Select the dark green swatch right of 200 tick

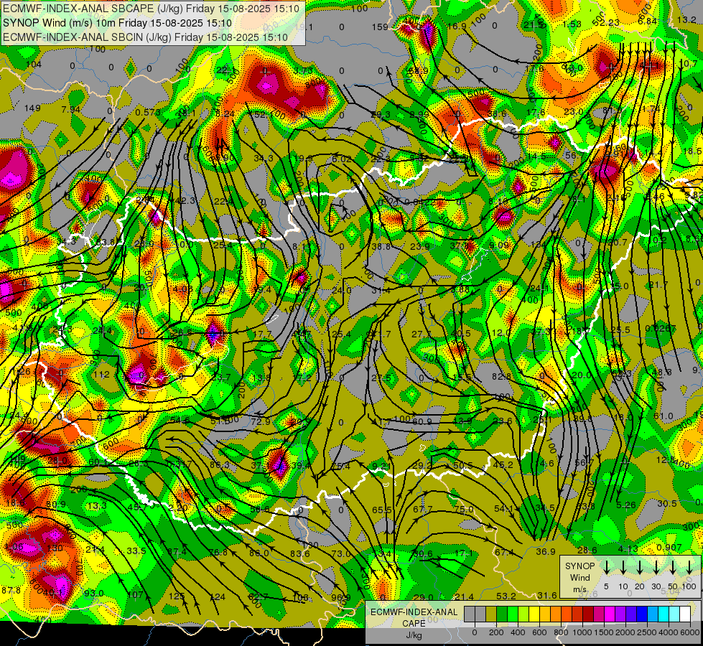pos(502,614)
